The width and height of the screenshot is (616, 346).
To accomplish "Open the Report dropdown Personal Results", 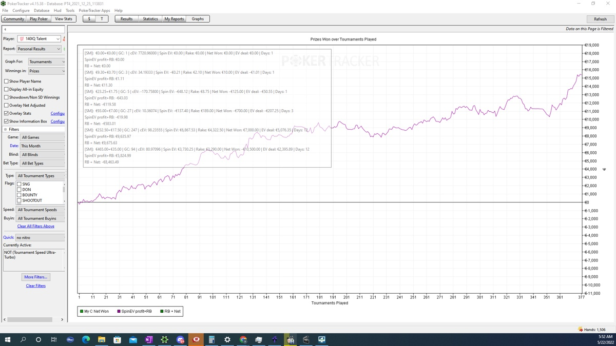I will point(39,49).
